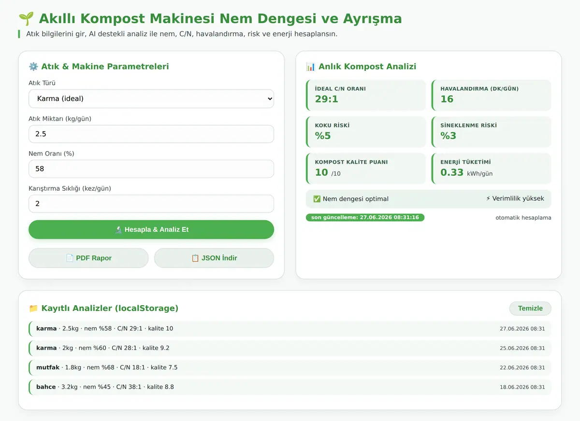
Task: Open saved record bahce 3.2kg nem %45
Action: 290,387
